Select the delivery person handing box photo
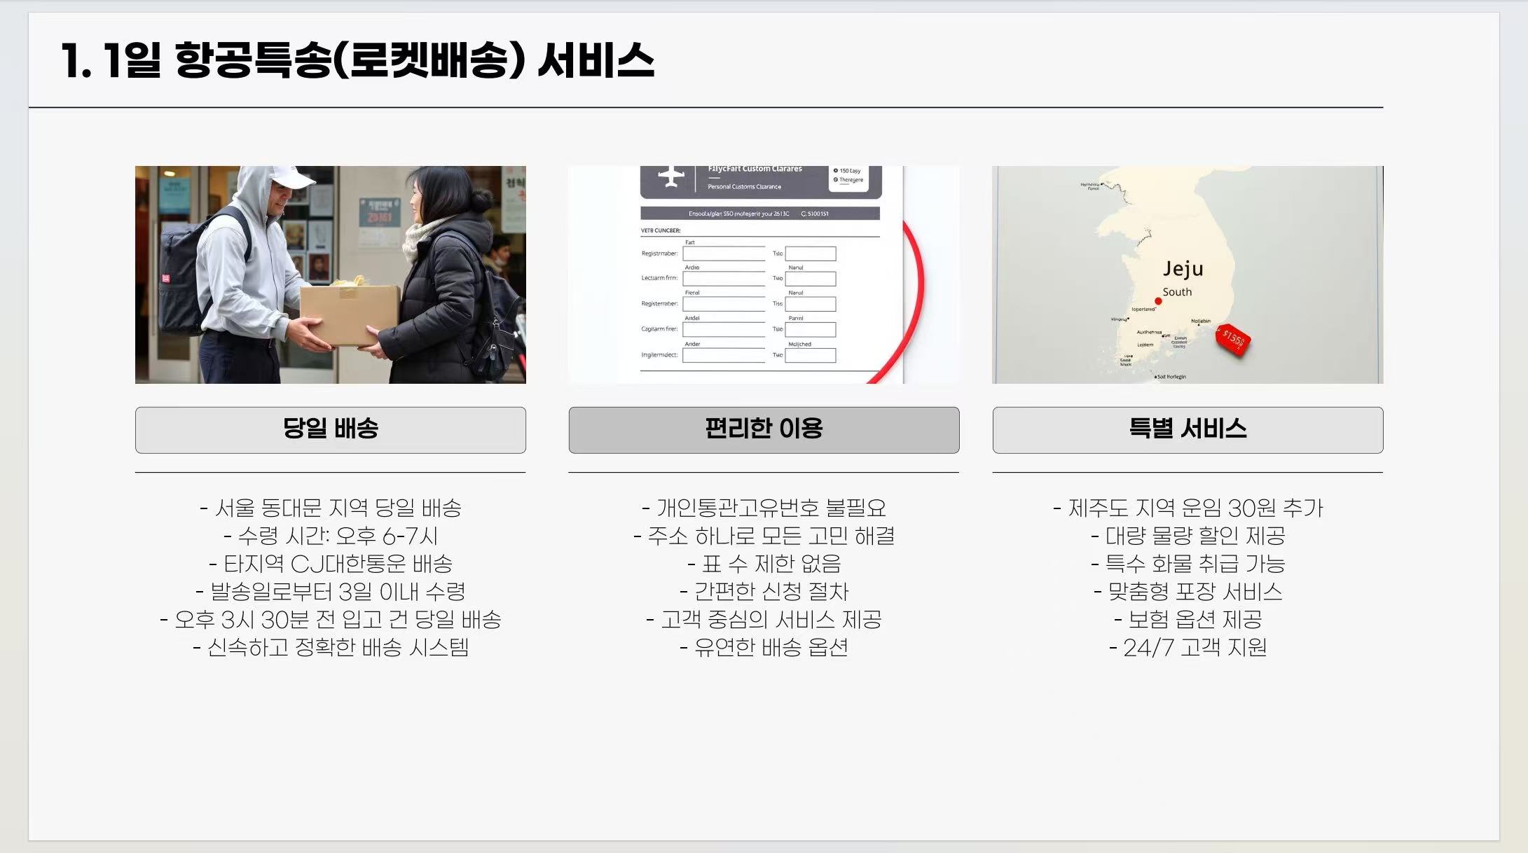Image resolution: width=1528 pixels, height=853 pixels. click(x=331, y=275)
